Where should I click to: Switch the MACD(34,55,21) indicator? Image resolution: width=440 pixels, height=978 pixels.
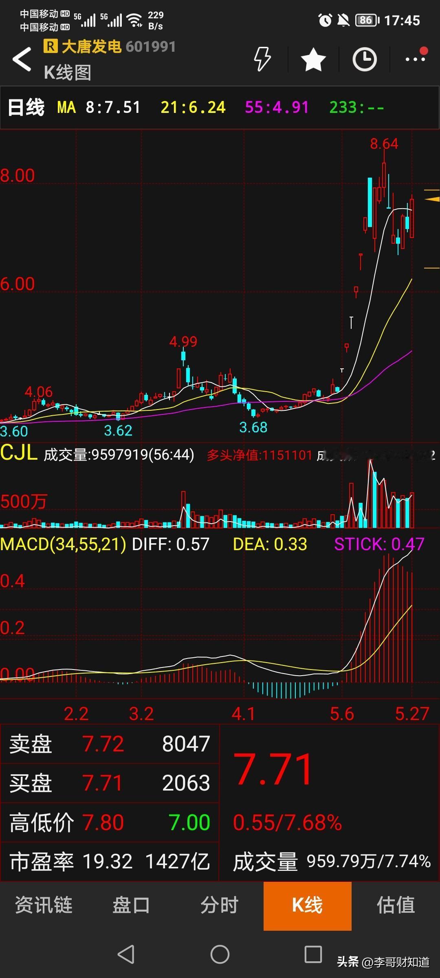(63, 544)
